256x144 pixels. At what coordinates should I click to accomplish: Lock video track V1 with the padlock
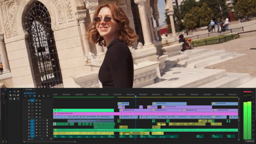pos(29,117)
